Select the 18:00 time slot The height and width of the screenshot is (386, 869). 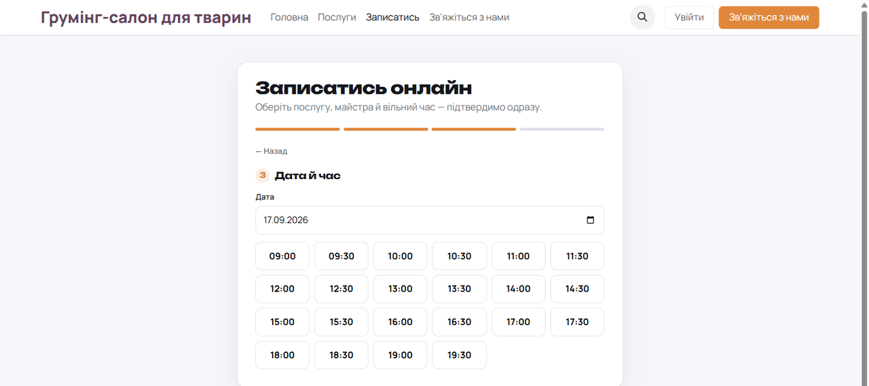point(282,355)
